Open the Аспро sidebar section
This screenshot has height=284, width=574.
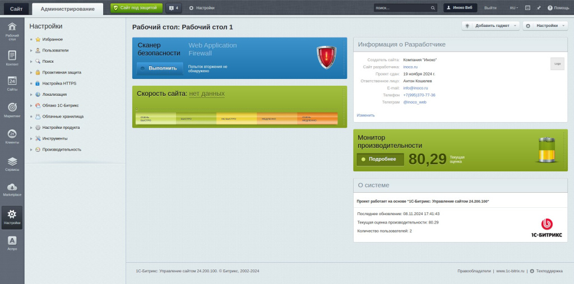coord(12,244)
